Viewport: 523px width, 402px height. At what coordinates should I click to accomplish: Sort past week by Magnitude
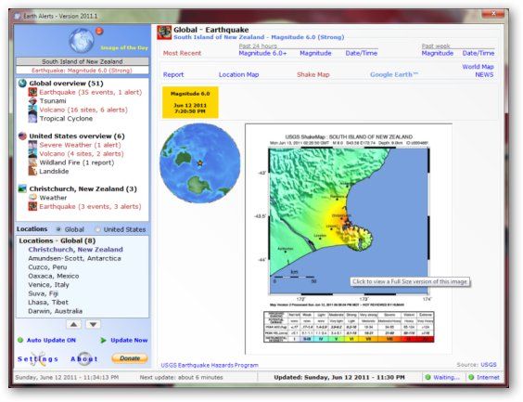pyautogui.click(x=438, y=53)
